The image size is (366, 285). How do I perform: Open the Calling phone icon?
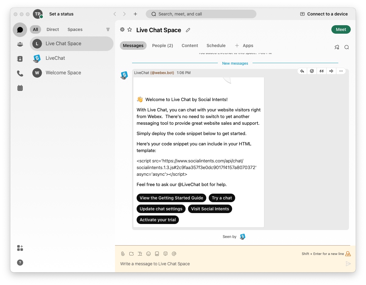[20, 73]
